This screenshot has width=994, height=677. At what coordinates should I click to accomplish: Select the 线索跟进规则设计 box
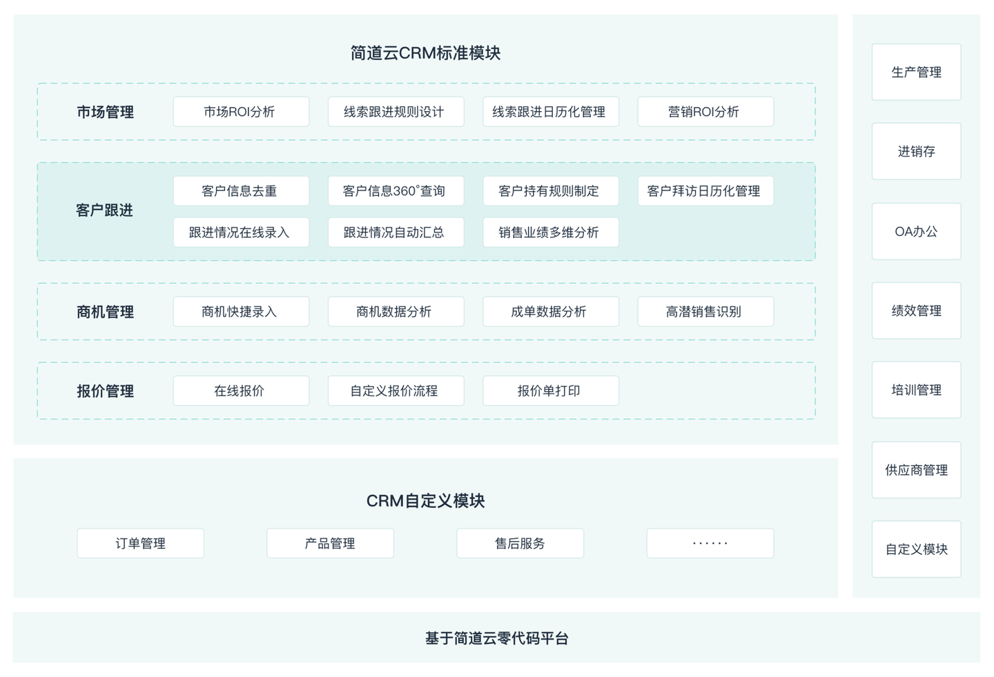396,112
